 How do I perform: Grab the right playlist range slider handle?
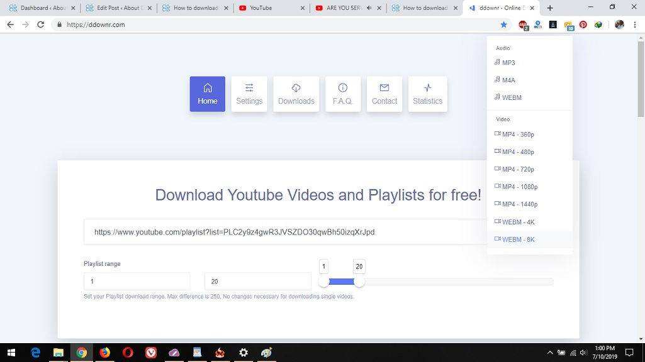coord(359,282)
